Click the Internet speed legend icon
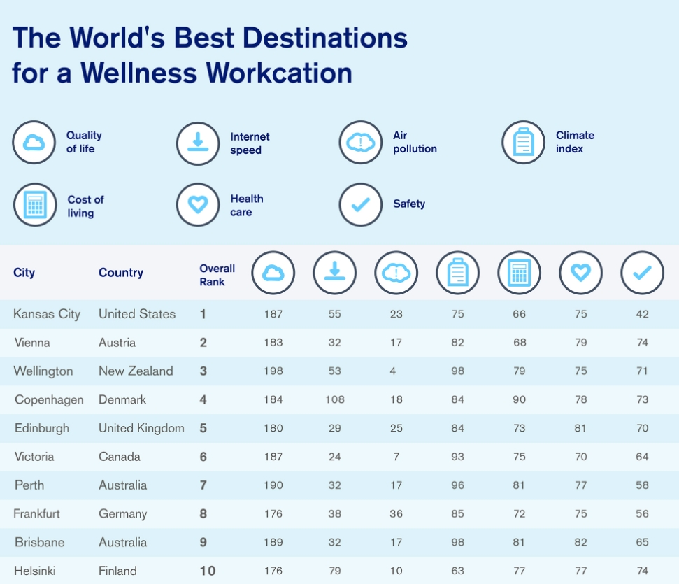This screenshot has width=679, height=584. pos(198,143)
